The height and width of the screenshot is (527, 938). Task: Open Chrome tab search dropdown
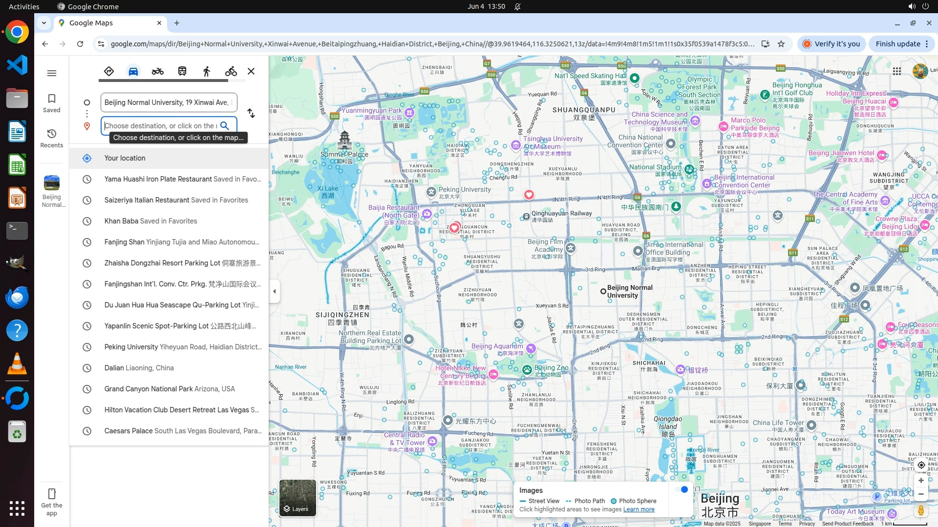pyautogui.click(x=44, y=23)
